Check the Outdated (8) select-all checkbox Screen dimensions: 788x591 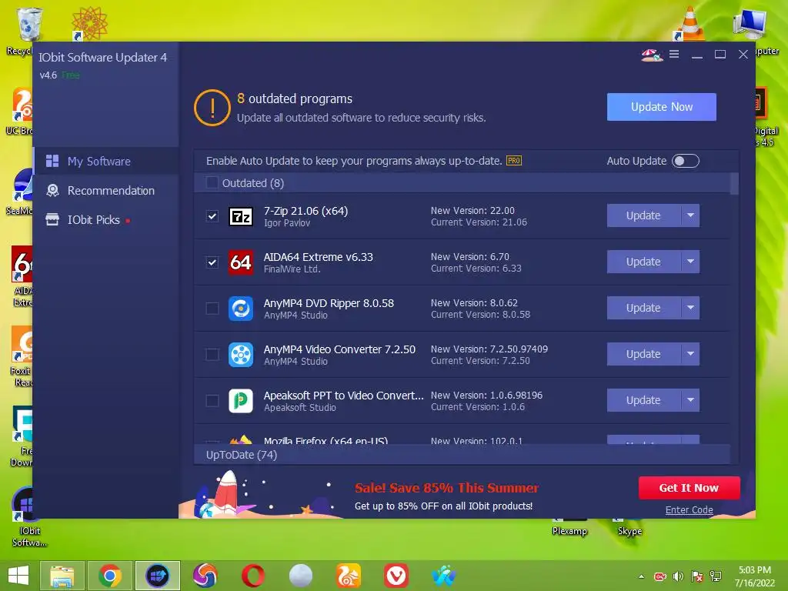pyautogui.click(x=212, y=182)
